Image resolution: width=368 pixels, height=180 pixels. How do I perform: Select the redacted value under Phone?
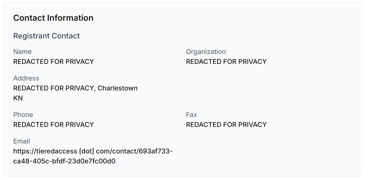(54, 125)
